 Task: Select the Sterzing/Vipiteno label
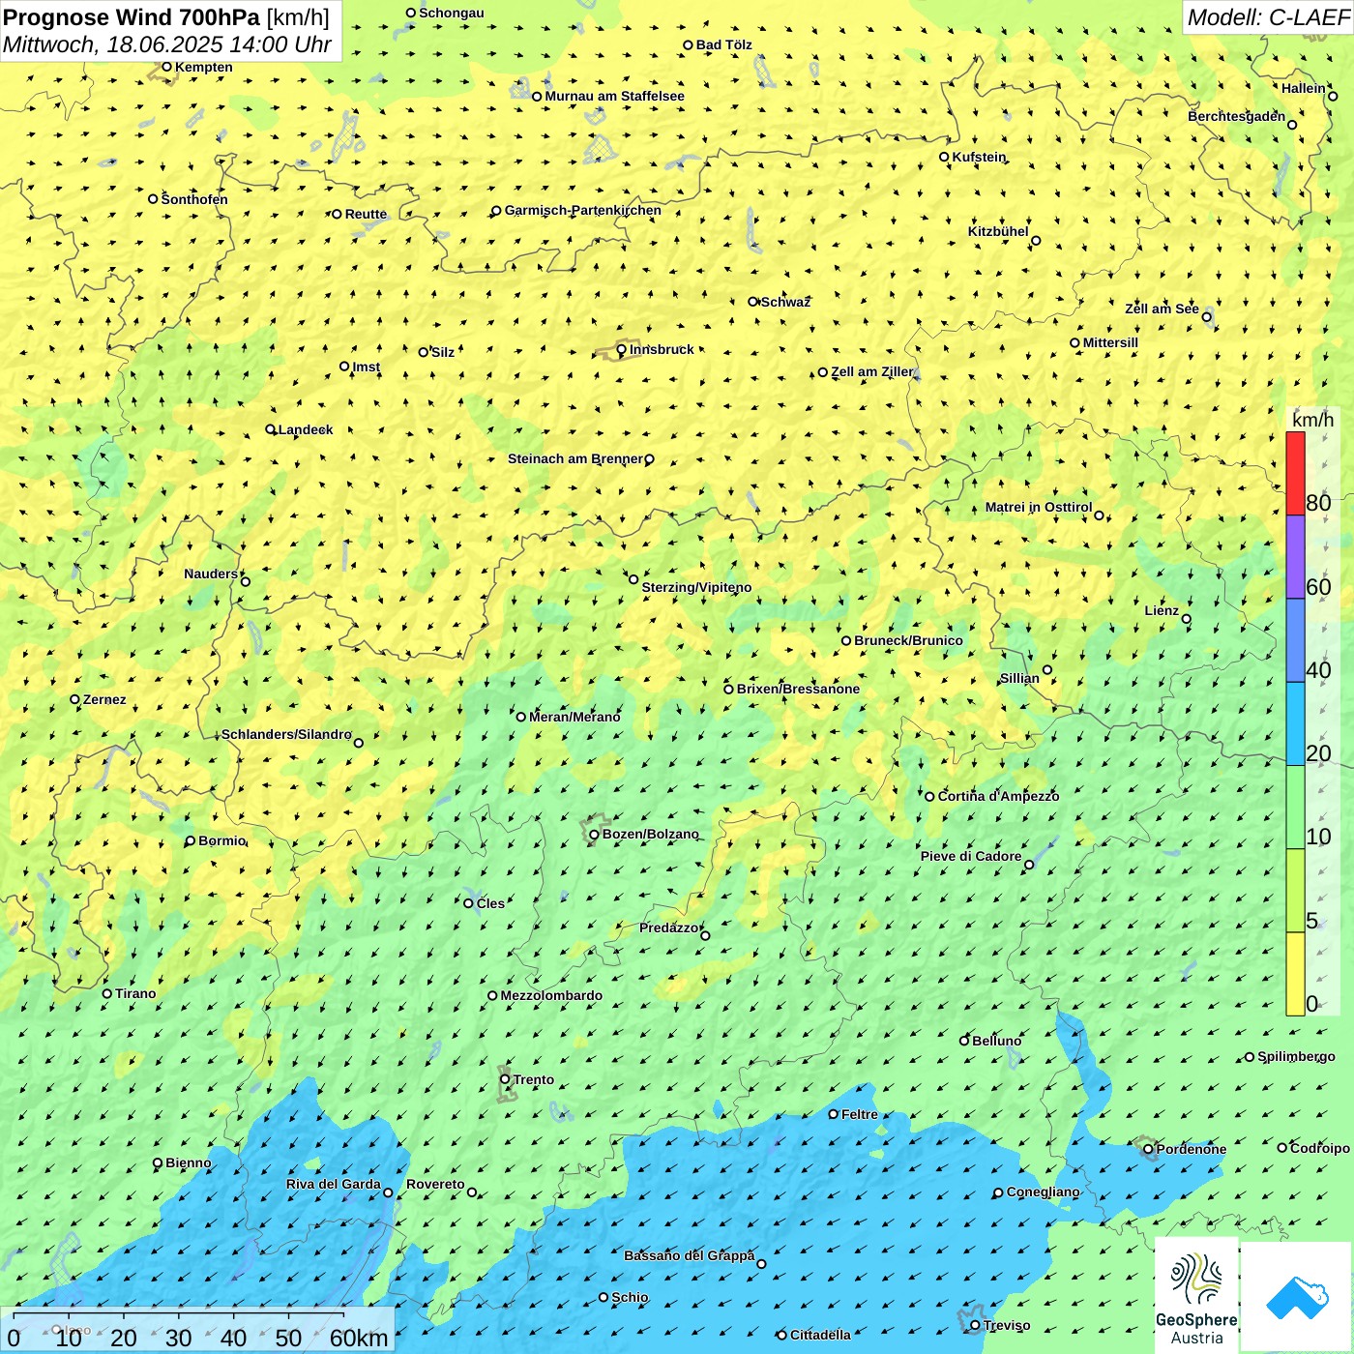[x=697, y=587]
